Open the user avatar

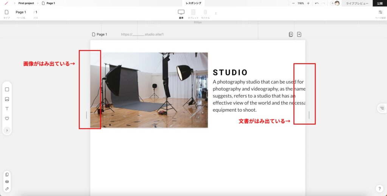[x=337, y=3]
